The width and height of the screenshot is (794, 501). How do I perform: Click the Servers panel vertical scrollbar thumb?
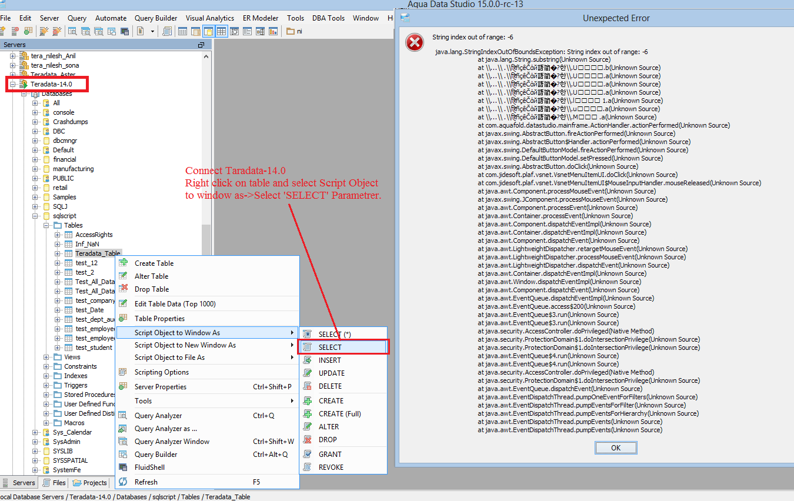[x=206, y=239]
